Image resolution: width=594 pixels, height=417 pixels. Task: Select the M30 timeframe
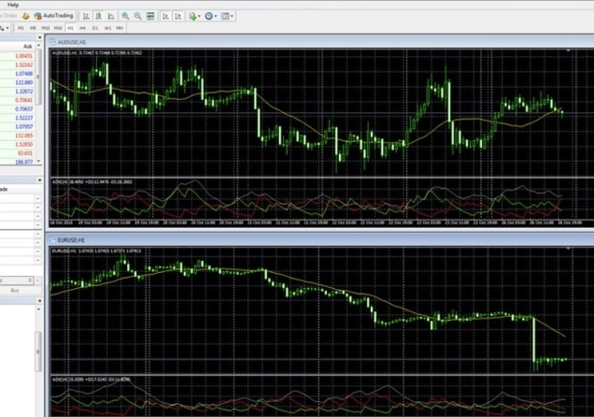coord(58,28)
